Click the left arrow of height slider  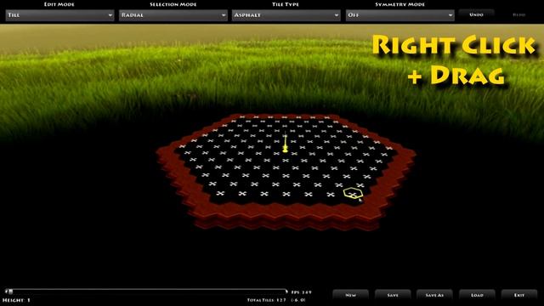[7, 292]
